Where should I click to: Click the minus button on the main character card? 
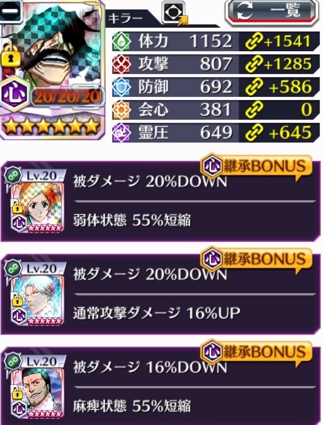11,11
